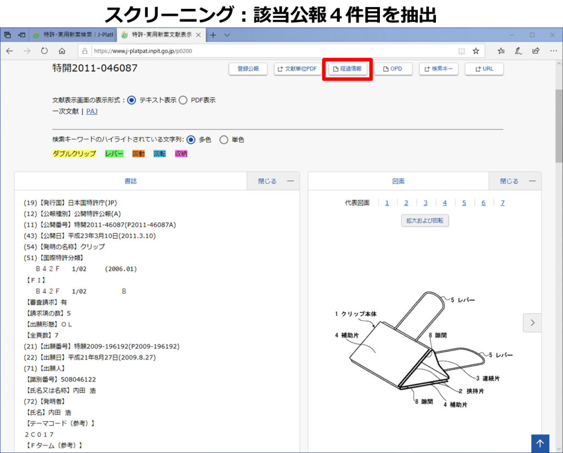563x453 pixels.
Task: Click the yellow ダブルクリップ highlight keyword
Action: (74, 154)
